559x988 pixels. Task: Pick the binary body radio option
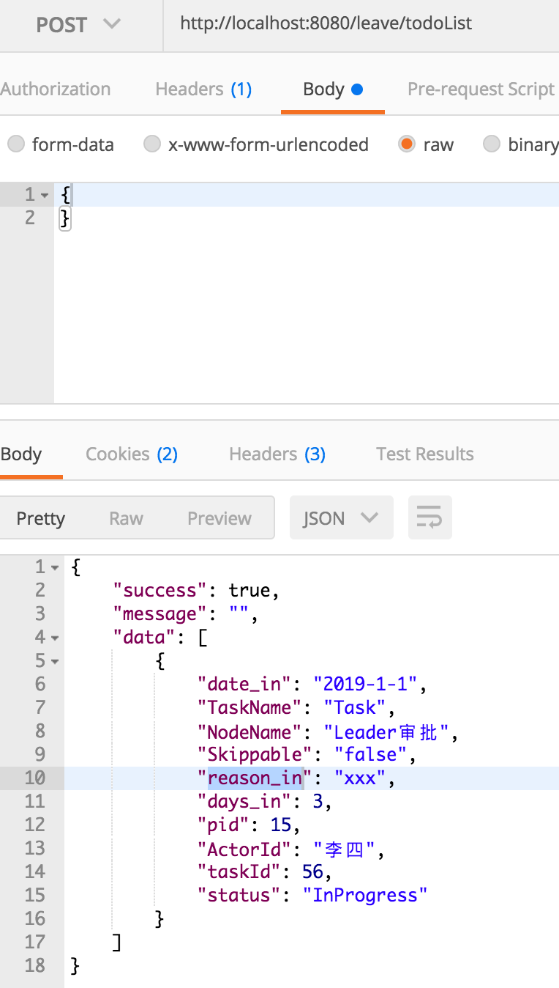[492, 144]
